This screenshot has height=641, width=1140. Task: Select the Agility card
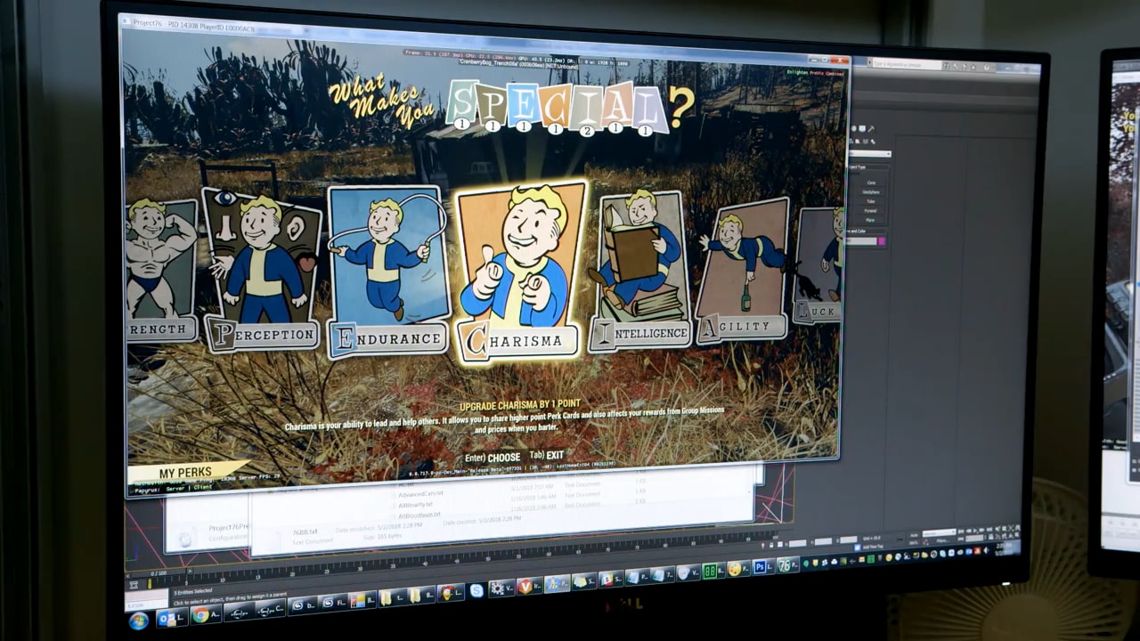pos(743,270)
